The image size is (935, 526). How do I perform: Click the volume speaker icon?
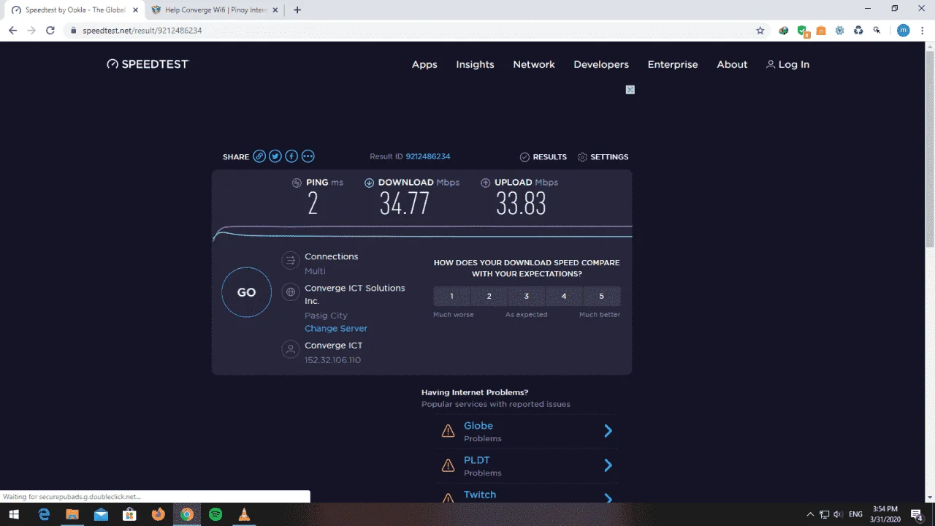pyautogui.click(x=837, y=514)
